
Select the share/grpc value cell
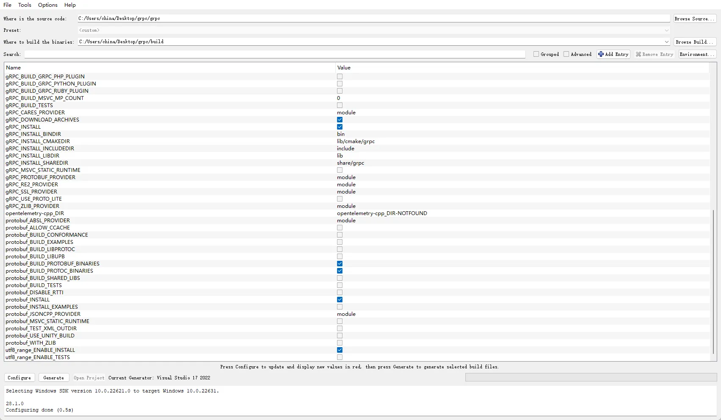[x=351, y=163]
